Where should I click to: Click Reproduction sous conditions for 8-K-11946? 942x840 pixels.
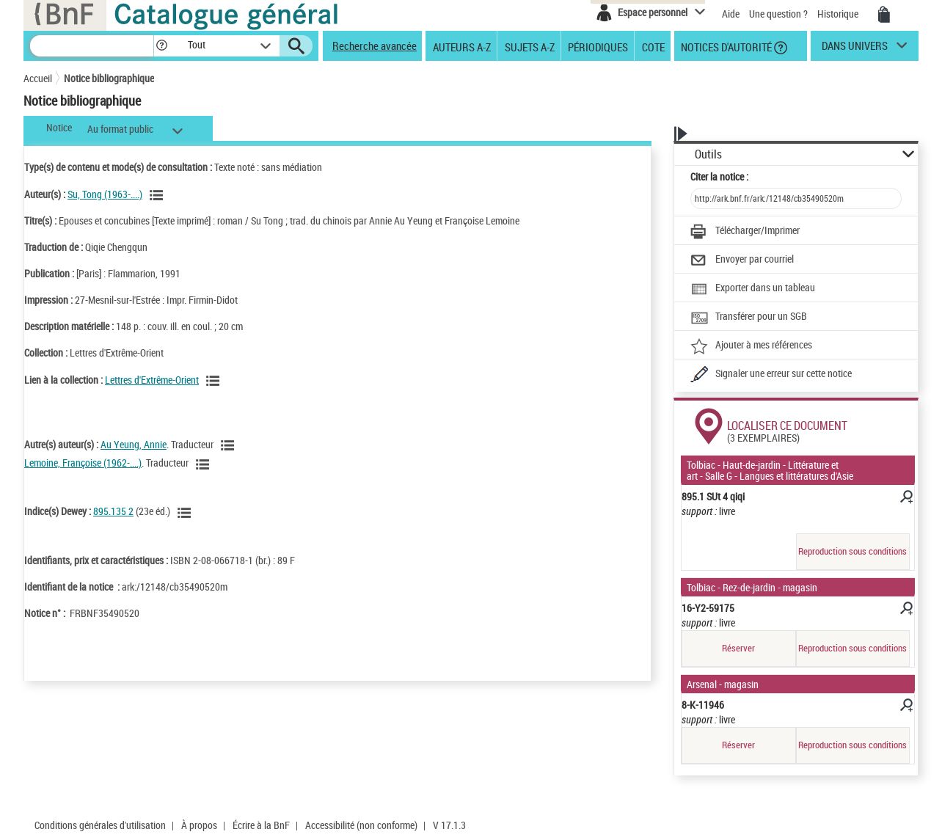pos(852,745)
